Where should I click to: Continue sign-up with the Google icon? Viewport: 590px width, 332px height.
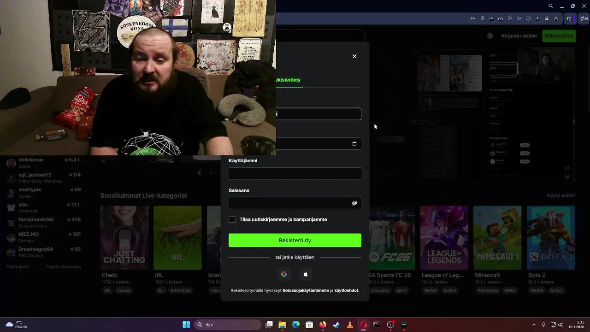[x=284, y=274]
